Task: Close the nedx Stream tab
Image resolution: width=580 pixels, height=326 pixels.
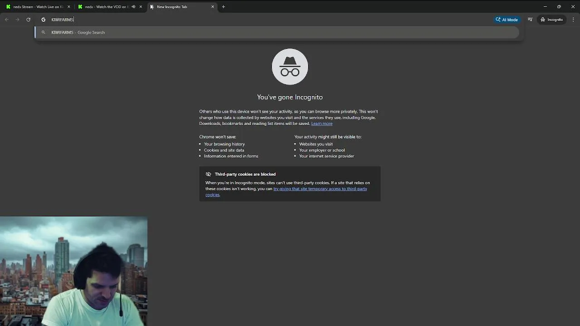Action: click(69, 7)
